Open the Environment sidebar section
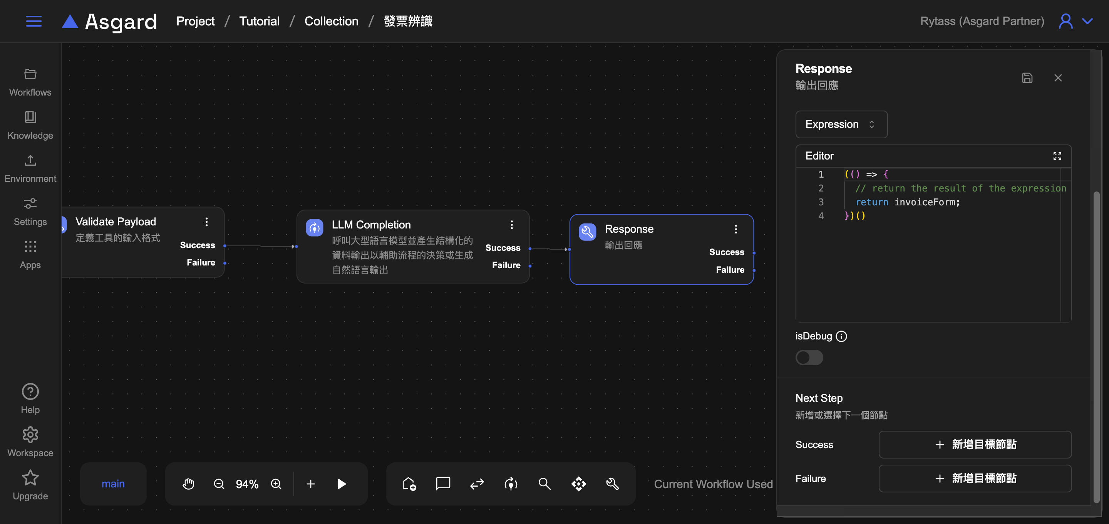This screenshot has width=1109, height=524. pos(30,168)
